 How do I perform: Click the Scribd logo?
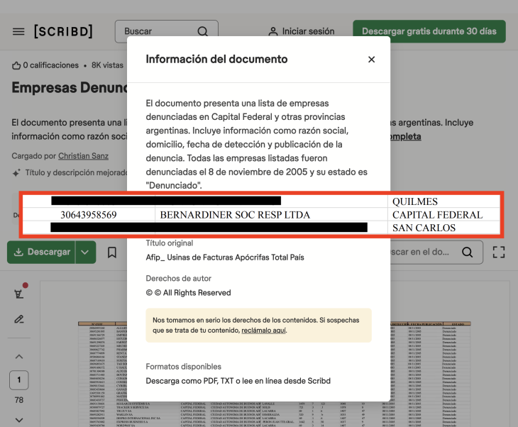[x=63, y=32]
